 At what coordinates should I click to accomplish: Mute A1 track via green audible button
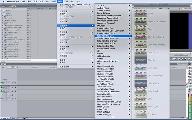click(x=2, y=88)
